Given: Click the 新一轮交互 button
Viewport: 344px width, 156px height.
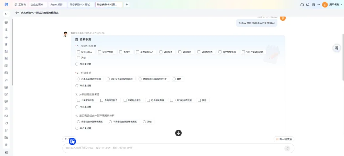Looking at the screenshot, I should pyautogui.click(x=284, y=139).
